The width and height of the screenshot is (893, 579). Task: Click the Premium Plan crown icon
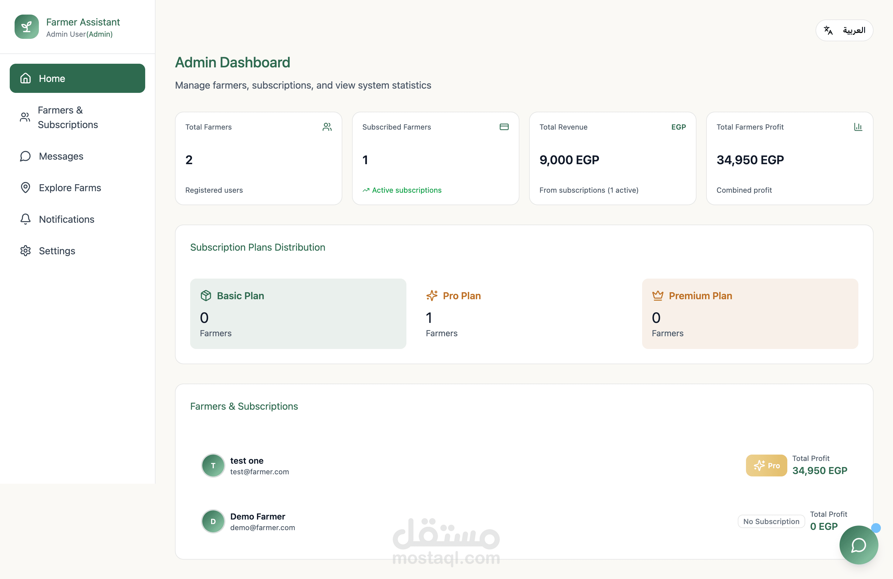tap(657, 296)
